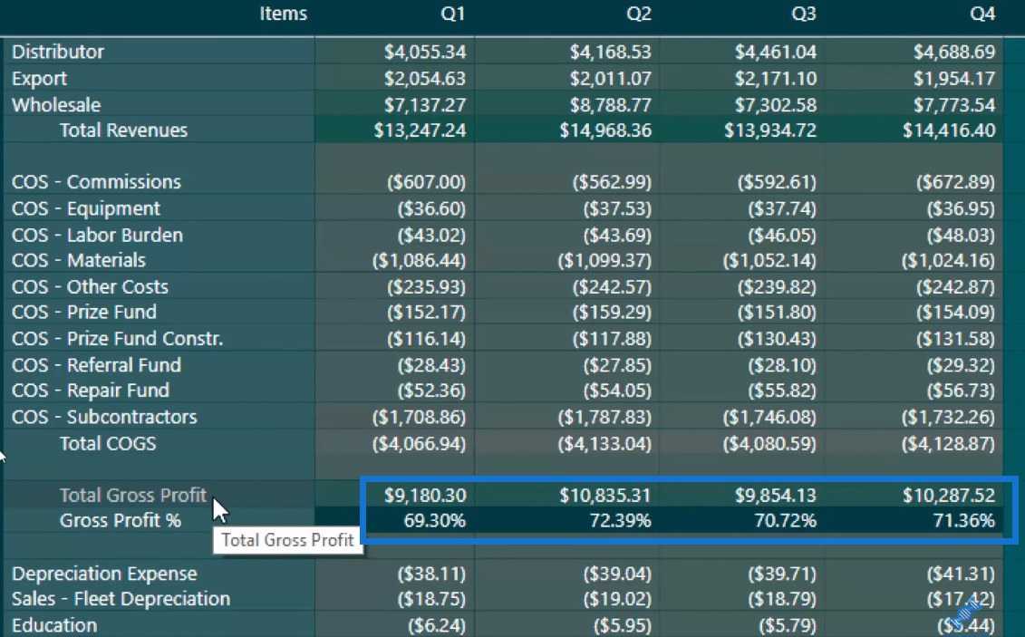Click Total COGS Q3 value ($4,080.59)
Image resolution: width=1025 pixels, height=637 pixels.
[x=769, y=444]
